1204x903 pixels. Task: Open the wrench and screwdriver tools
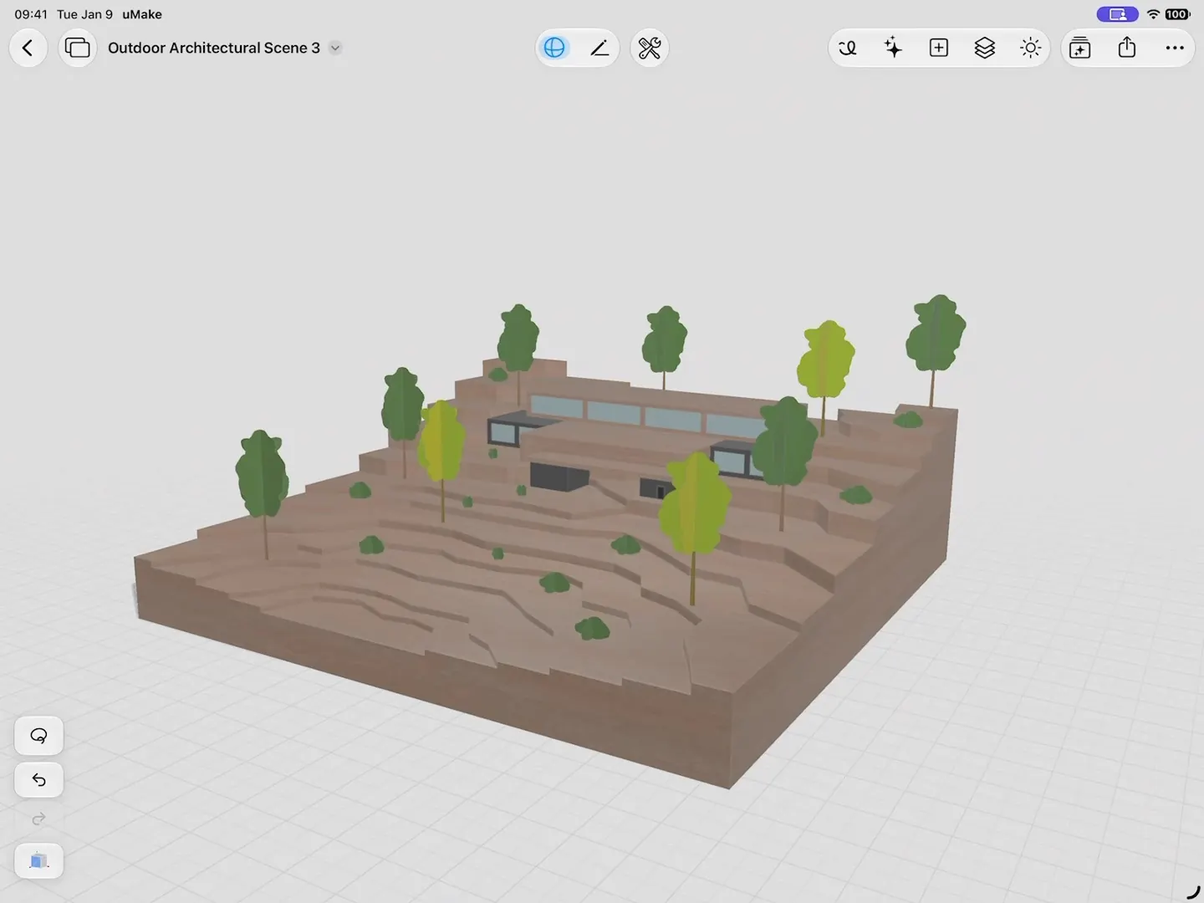[650, 48]
